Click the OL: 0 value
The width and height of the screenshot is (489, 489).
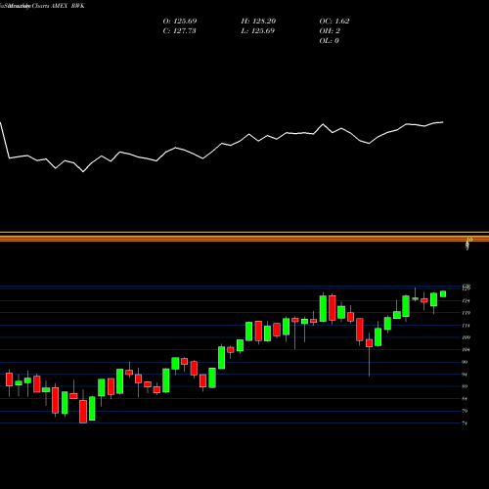pyautogui.click(x=329, y=41)
